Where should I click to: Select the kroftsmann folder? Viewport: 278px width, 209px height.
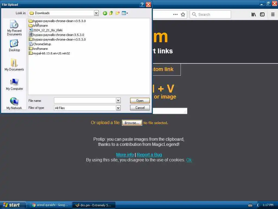38,26
